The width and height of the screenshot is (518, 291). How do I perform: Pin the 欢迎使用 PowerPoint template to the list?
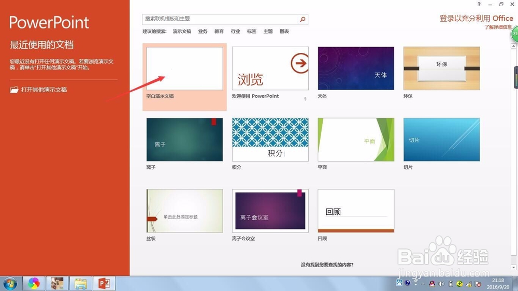[305, 98]
